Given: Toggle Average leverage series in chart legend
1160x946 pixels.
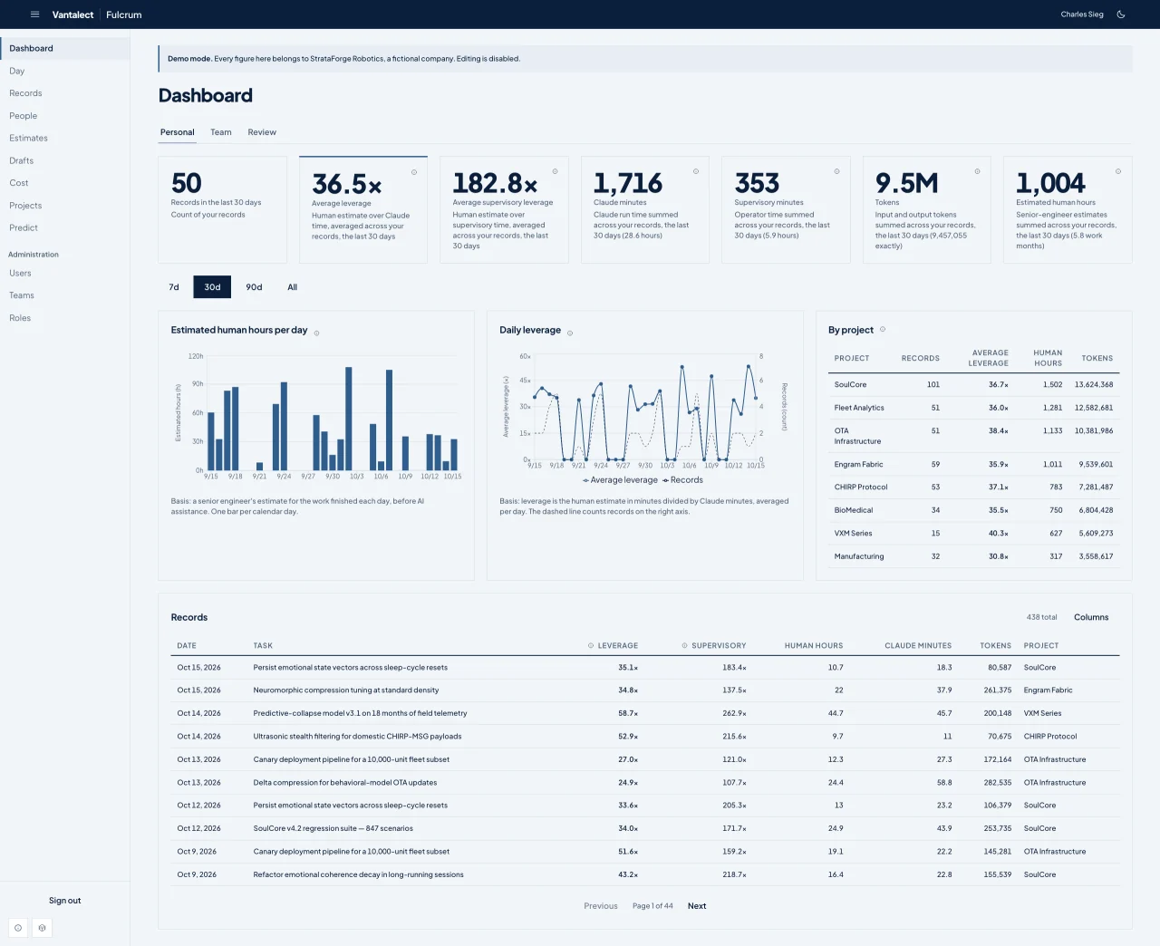Looking at the screenshot, I should click(620, 480).
